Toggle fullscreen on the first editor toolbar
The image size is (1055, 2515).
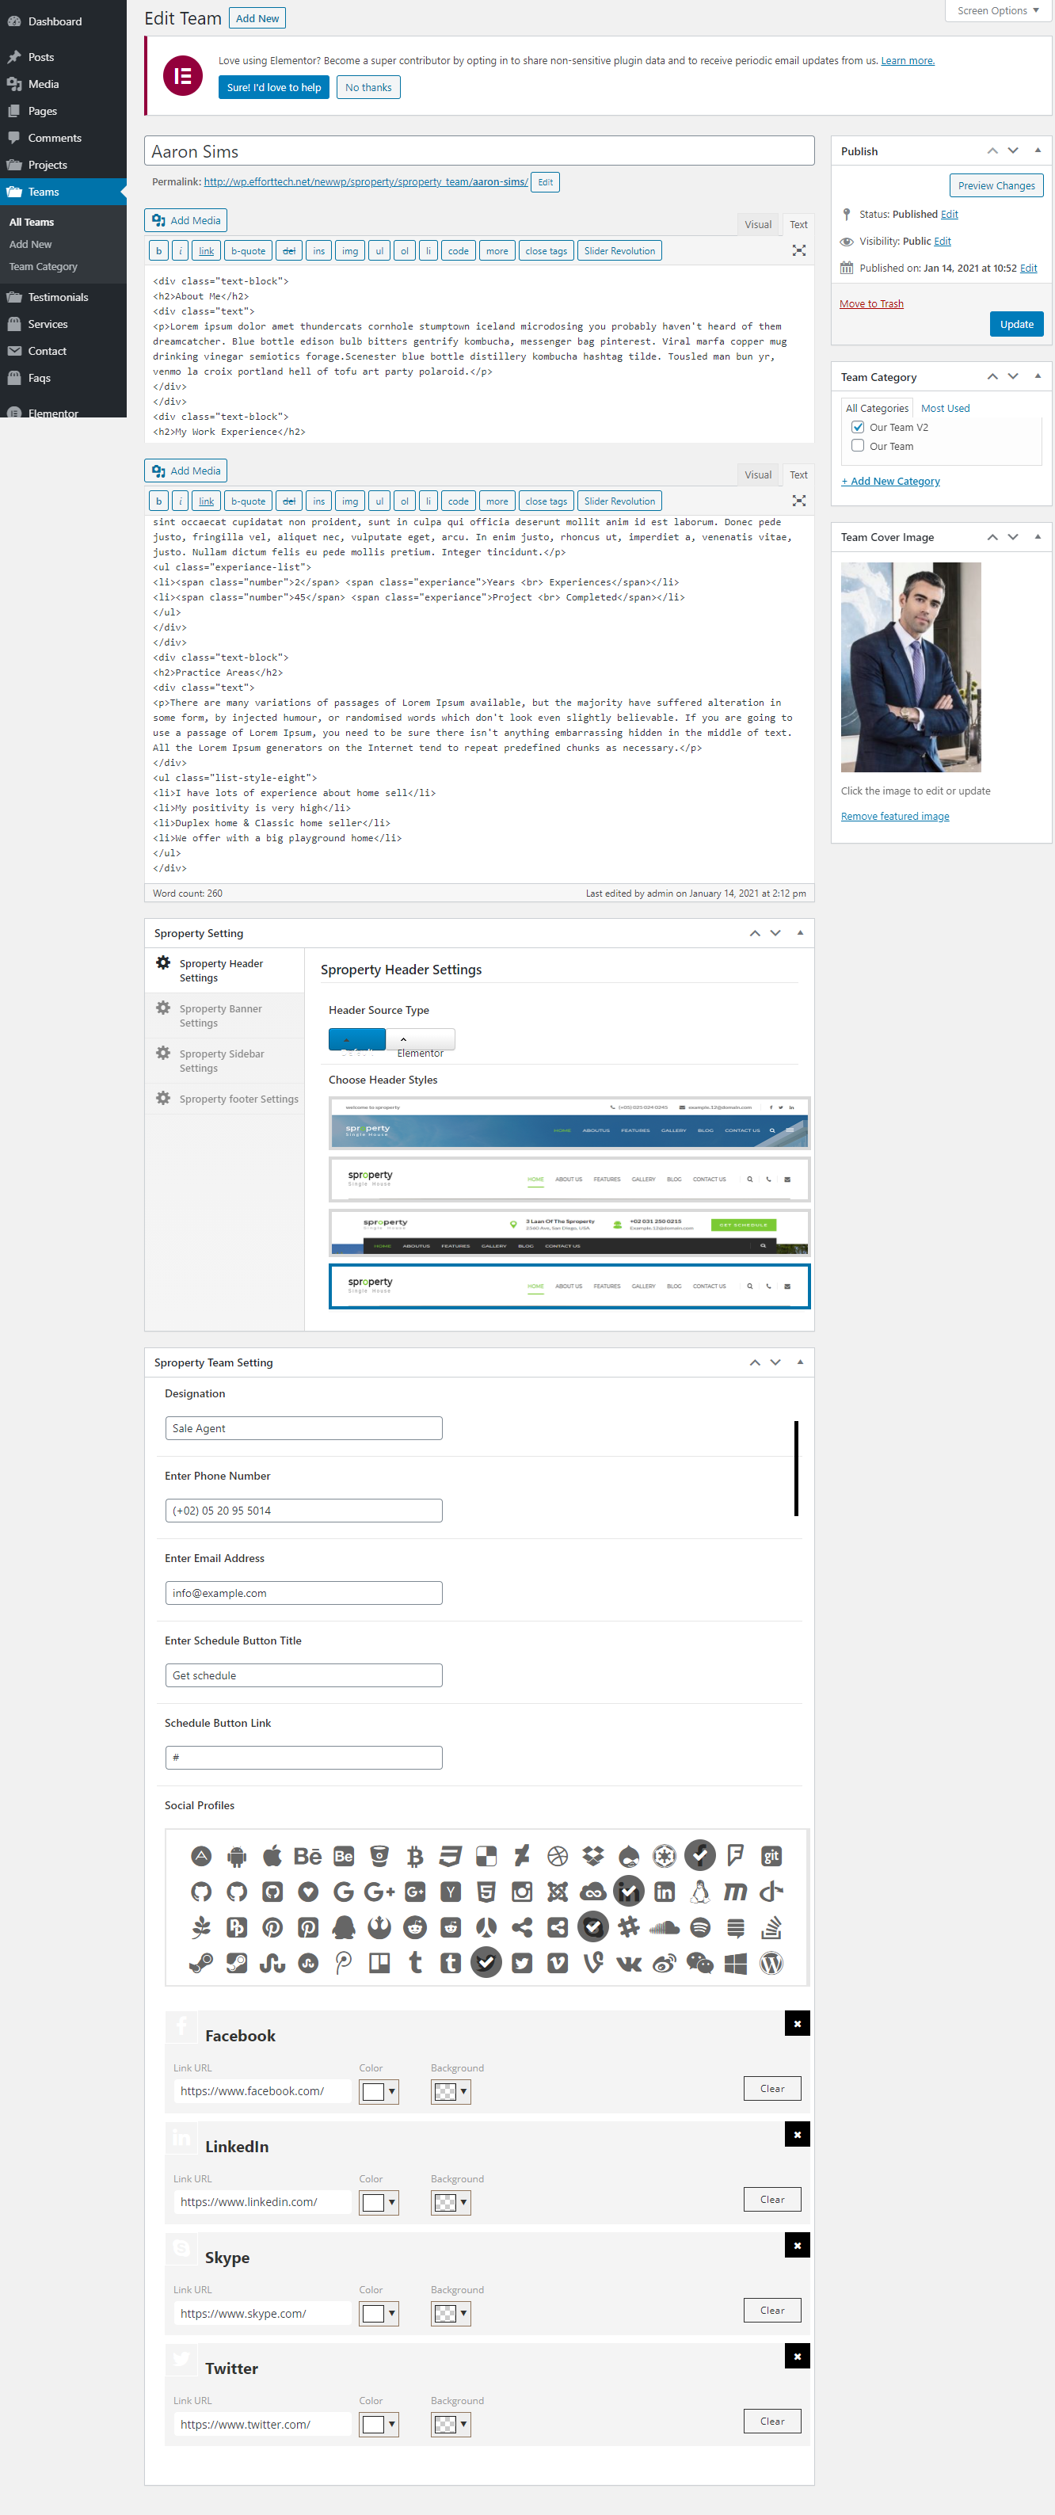[x=798, y=251]
